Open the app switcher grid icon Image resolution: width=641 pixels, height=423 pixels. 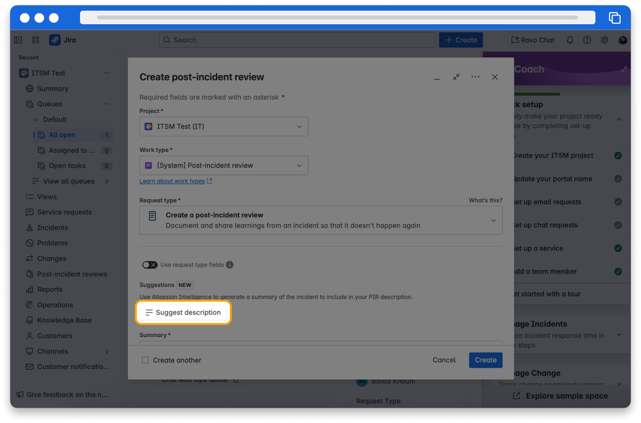tap(35, 40)
